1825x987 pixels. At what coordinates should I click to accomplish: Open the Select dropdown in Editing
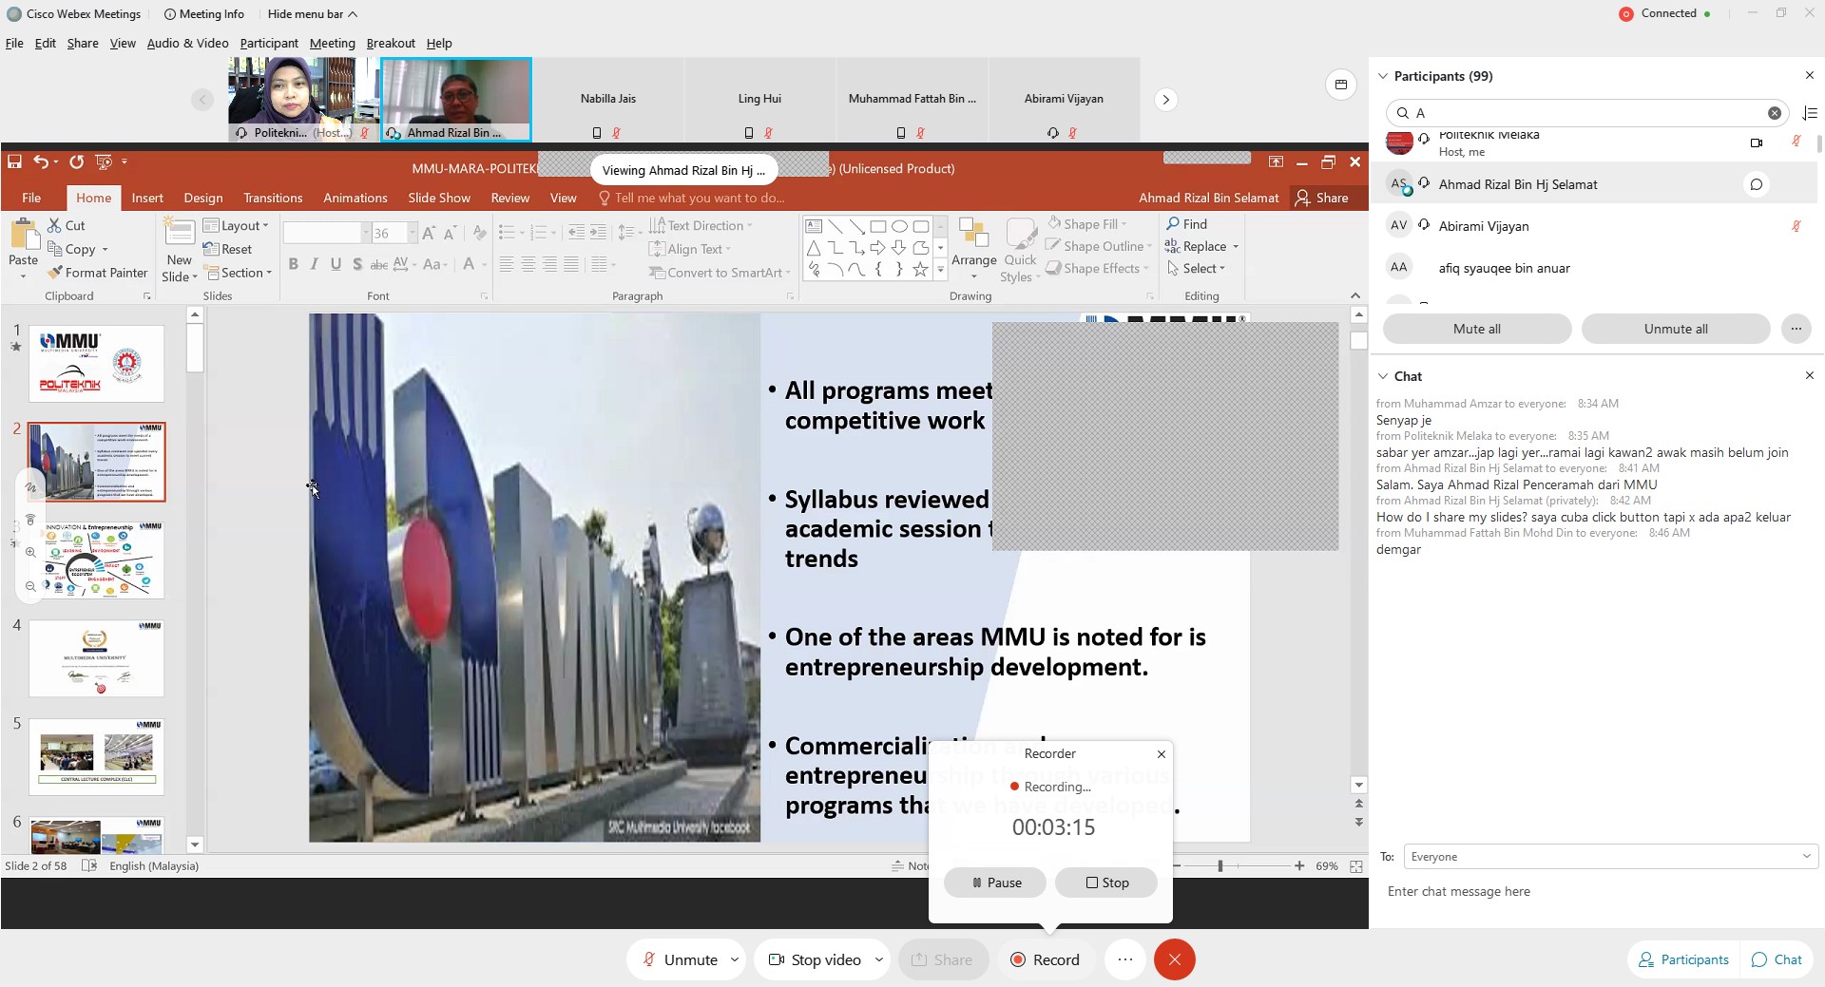[1197, 269]
